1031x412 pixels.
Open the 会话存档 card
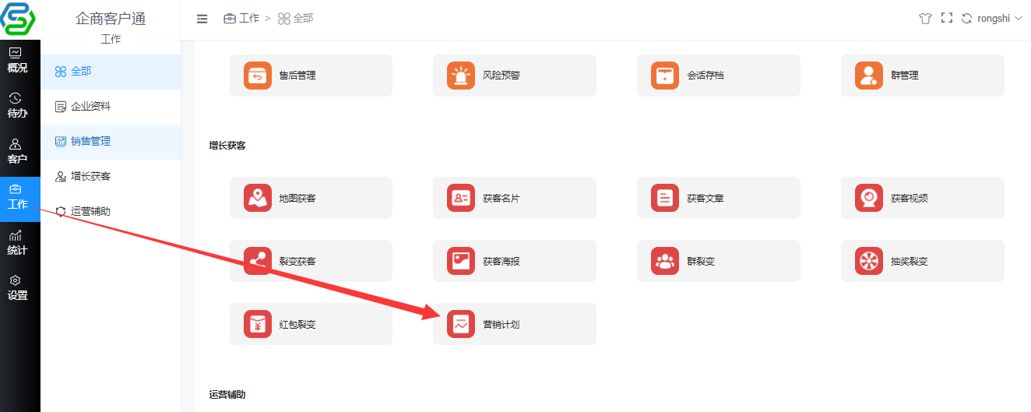pyautogui.click(x=719, y=76)
